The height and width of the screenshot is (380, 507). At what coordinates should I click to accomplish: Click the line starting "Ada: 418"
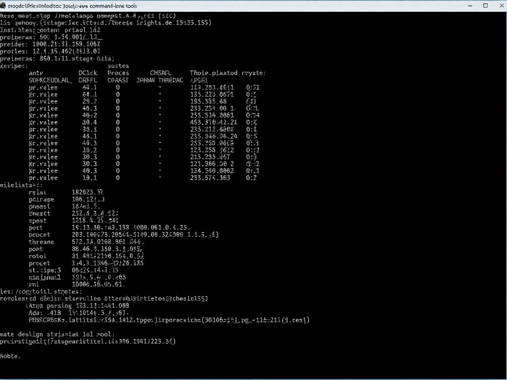pyautogui.click(x=79, y=313)
